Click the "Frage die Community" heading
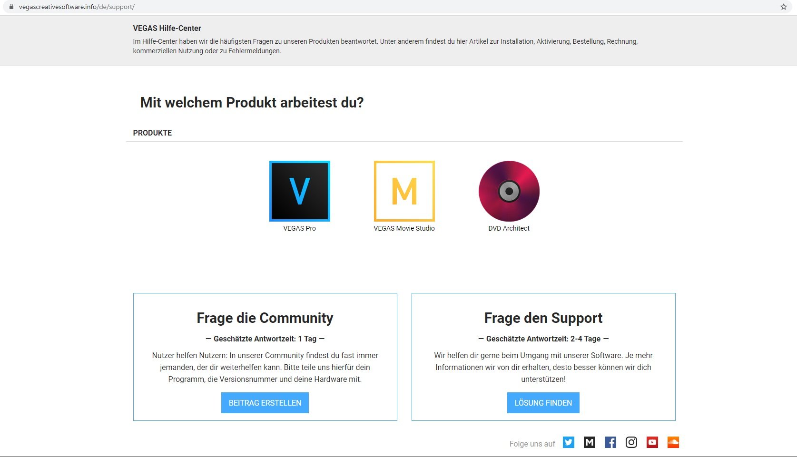Screen dimensions: 797x457 click(x=265, y=318)
